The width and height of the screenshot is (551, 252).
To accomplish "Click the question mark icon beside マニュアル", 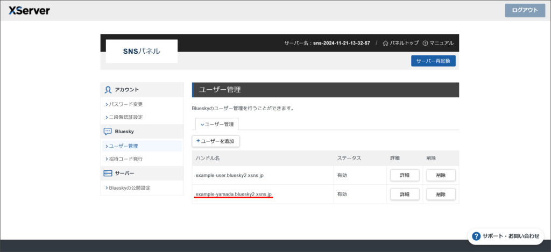I will tap(425, 43).
